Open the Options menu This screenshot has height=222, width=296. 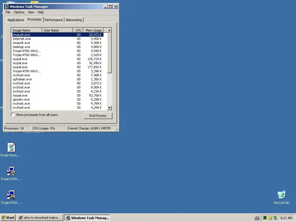point(19,12)
